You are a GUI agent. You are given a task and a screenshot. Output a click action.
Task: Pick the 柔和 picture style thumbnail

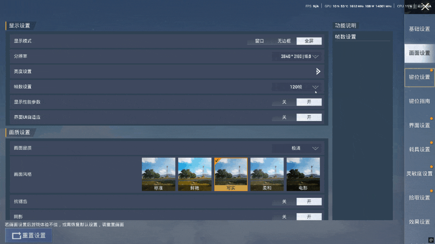pyautogui.click(x=267, y=174)
